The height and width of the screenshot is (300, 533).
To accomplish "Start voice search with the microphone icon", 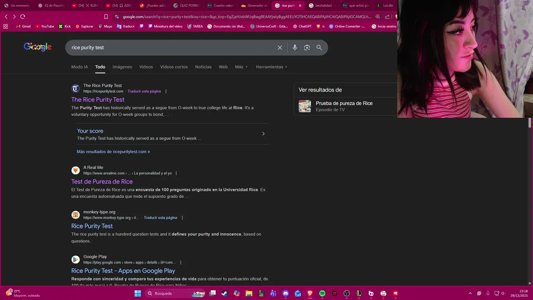I will pyautogui.click(x=295, y=47).
